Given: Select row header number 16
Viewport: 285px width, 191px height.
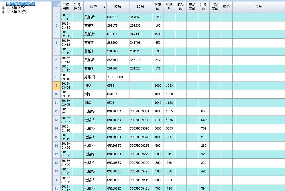Looking at the screenshot, I should (56, 146).
